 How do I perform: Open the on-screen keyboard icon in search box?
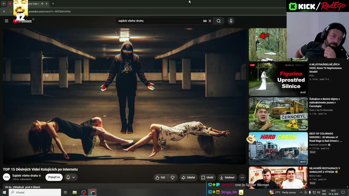[x=205, y=21]
